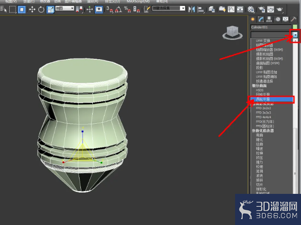Image resolution: width=301 pixels, height=225 pixels.
Task: Click the modifier list dropdown arrow
Action: [x=295, y=35]
